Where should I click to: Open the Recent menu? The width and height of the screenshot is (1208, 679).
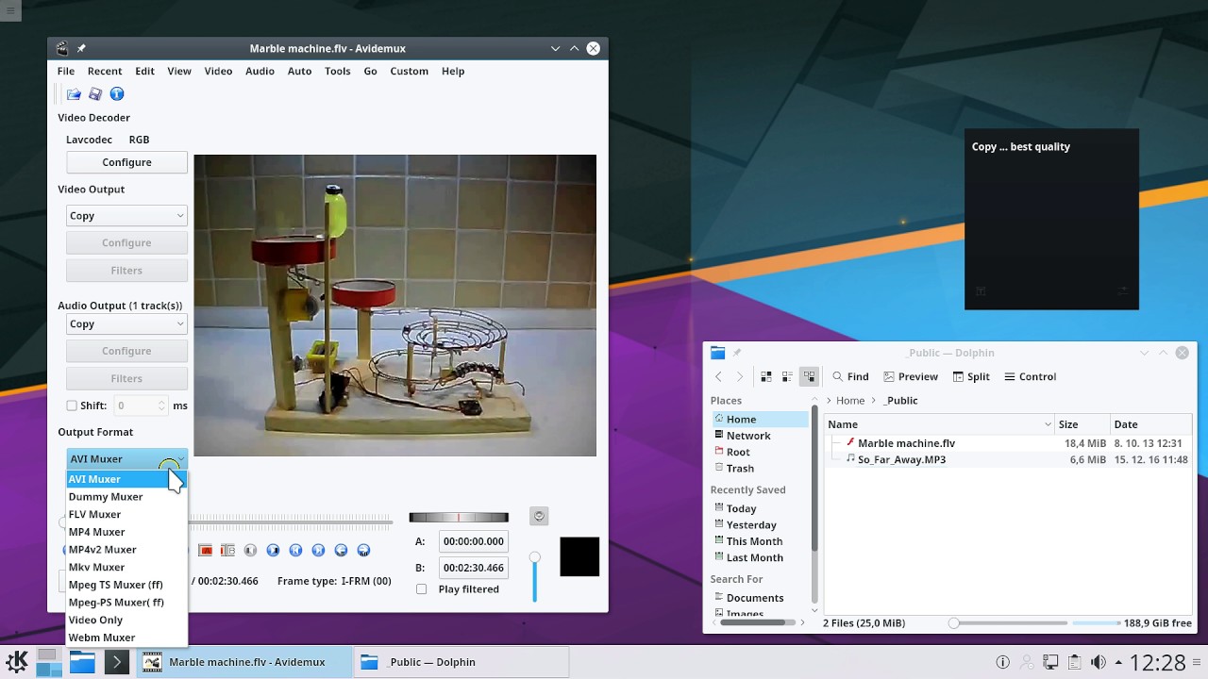[x=105, y=72]
